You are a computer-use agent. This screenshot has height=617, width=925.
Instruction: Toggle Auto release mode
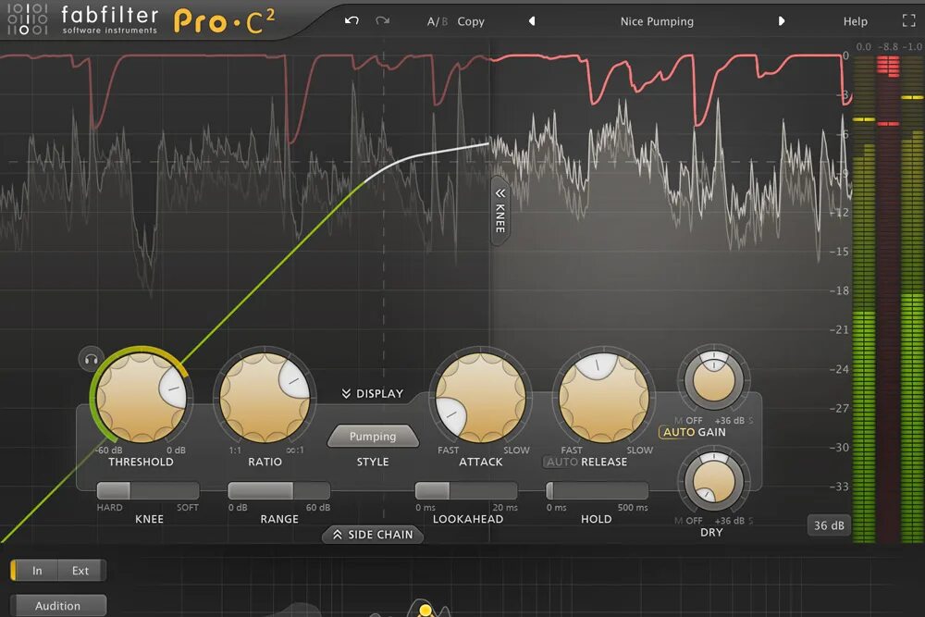[x=561, y=462]
